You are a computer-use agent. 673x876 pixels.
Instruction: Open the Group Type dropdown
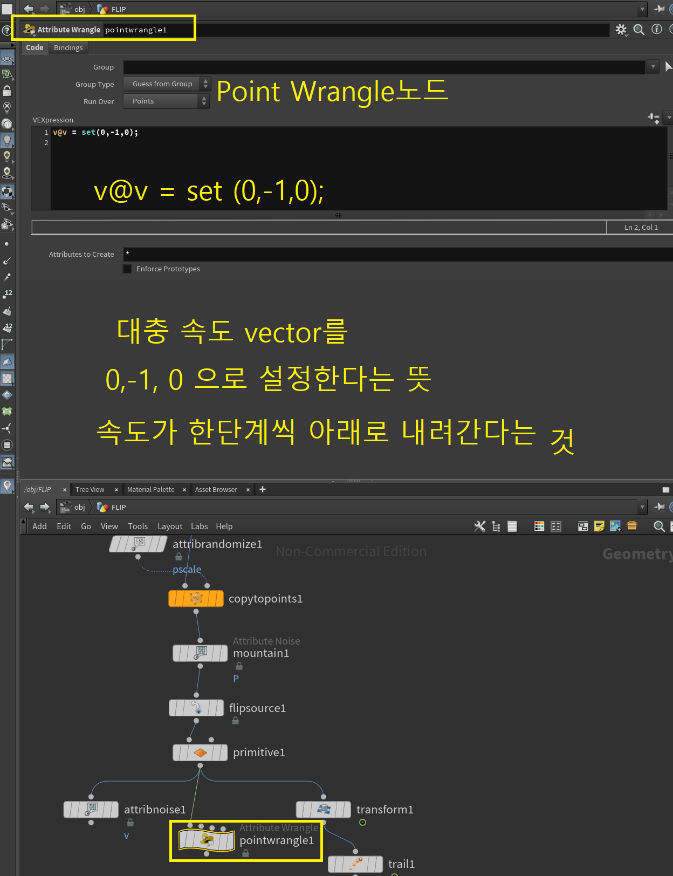coord(166,84)
